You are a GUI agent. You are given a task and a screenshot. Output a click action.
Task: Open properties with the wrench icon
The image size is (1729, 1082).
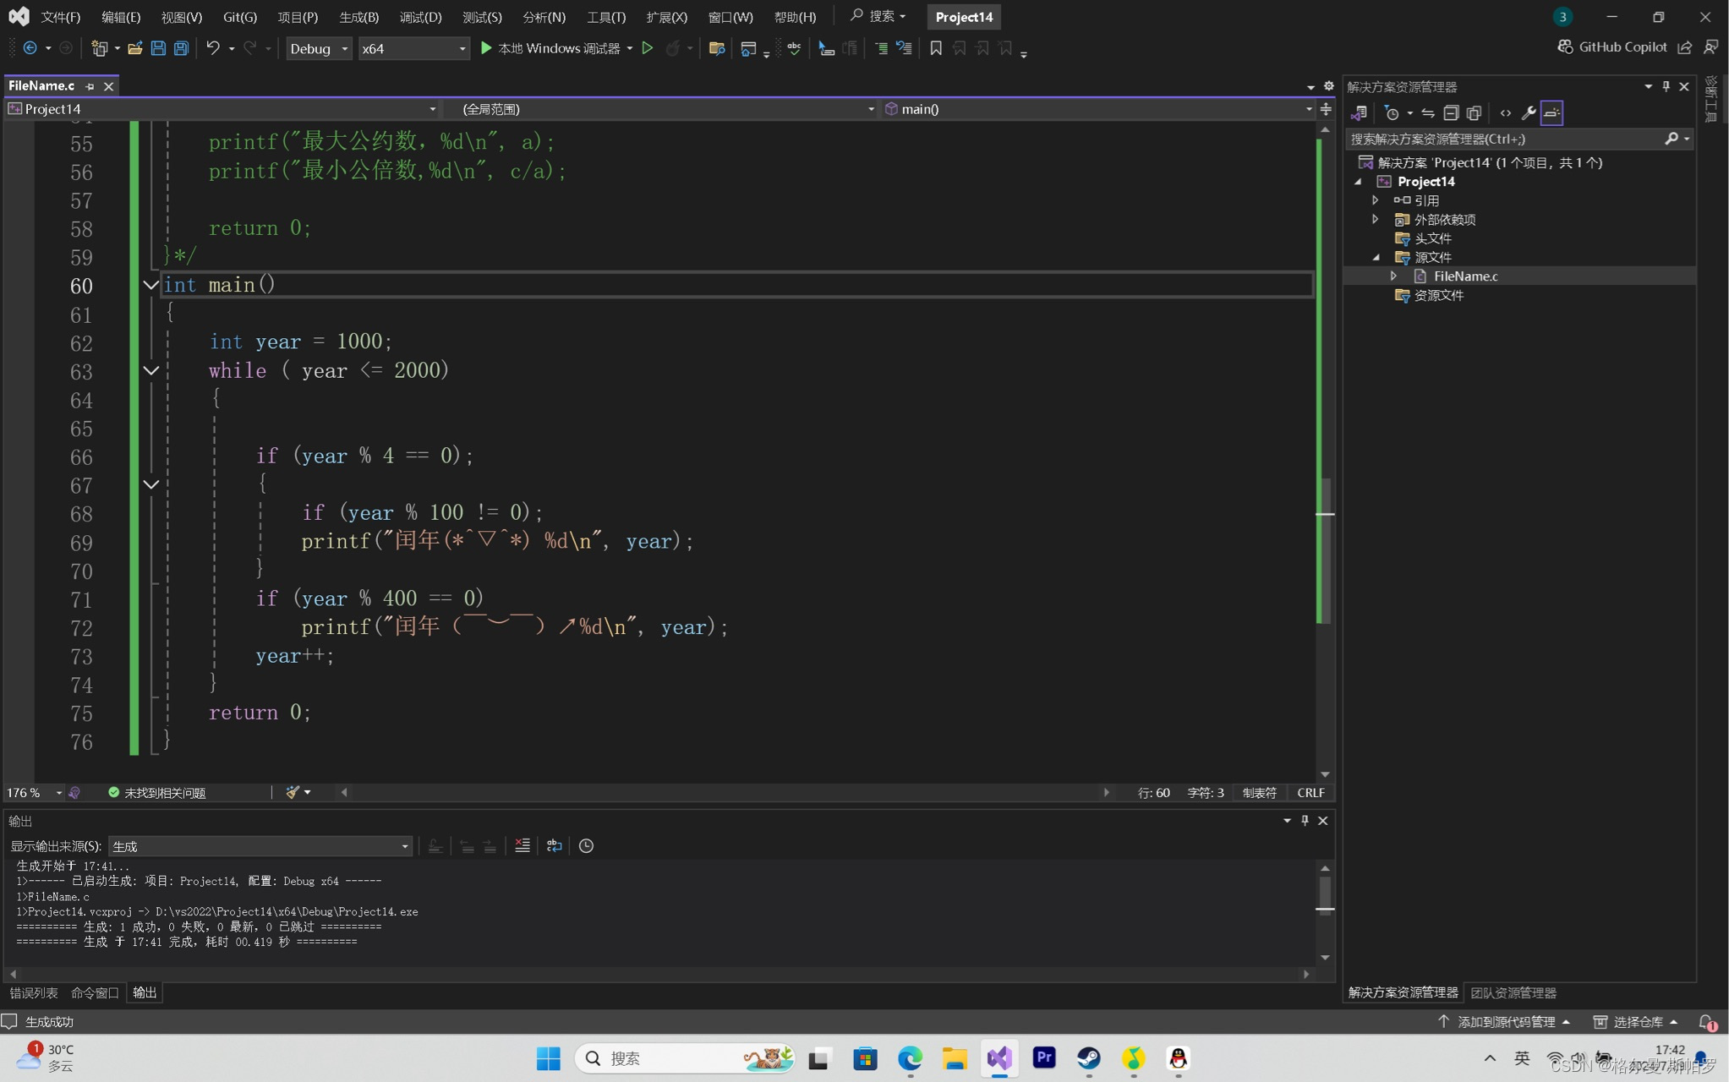tap(1529, 113)
